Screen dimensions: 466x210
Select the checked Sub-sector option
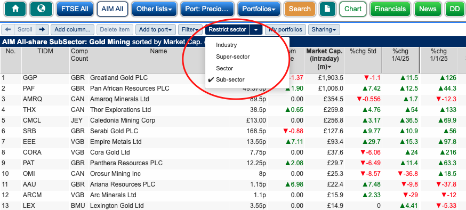(230, 79)
